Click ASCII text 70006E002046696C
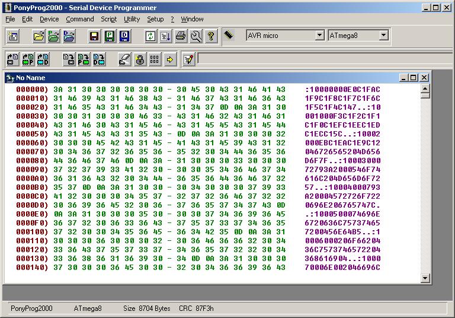This screenshot has height=318, width=455. [x=342, y=268]
